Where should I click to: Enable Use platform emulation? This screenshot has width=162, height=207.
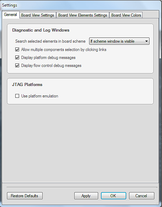click(17, 96)
